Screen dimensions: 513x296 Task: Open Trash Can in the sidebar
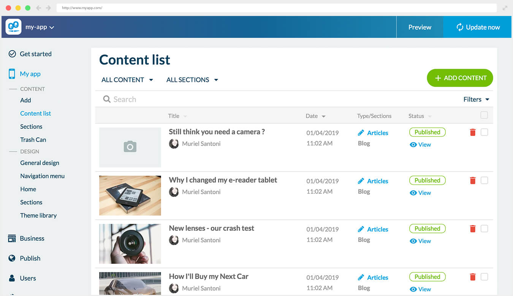click(33, 140)
